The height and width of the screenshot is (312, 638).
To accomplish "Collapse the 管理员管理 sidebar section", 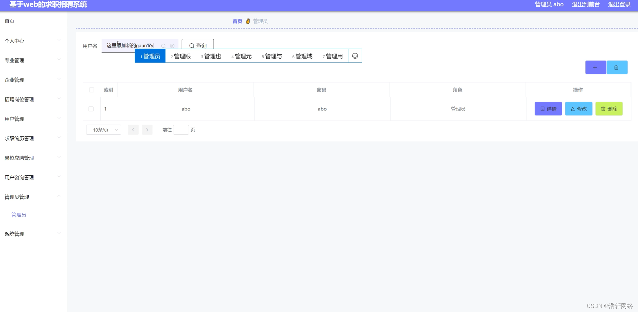I will click(x=33, y=197).
